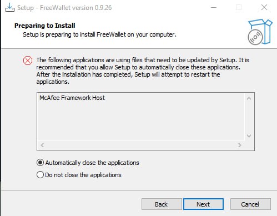Click the list scroll left arrow
Viewport: 277px width, 216px height.
[42, 145]
